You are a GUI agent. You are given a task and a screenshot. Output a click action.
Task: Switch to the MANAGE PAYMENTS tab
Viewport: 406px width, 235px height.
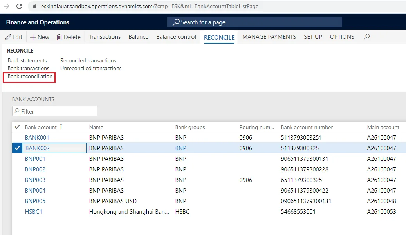tap(269, 37)
